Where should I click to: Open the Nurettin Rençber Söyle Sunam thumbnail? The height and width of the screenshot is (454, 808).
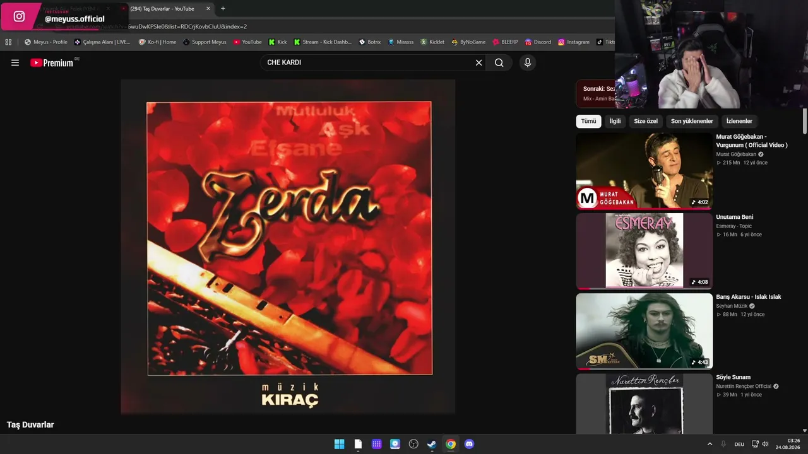click(x=644, y=404)
